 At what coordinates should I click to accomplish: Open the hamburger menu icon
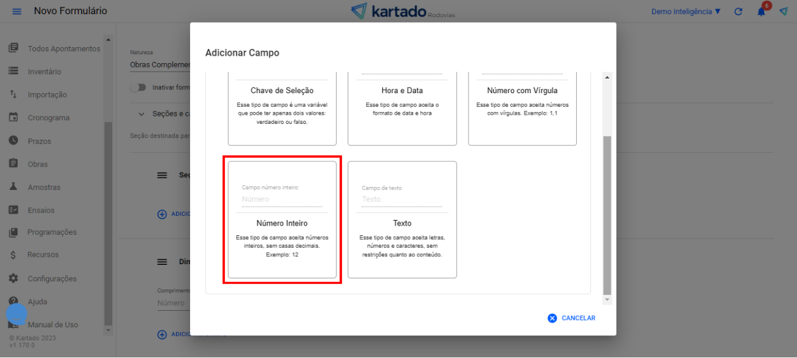coord(17,12)
